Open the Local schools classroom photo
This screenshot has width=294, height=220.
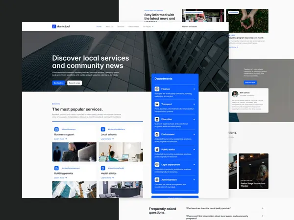(x=121, y=152)
